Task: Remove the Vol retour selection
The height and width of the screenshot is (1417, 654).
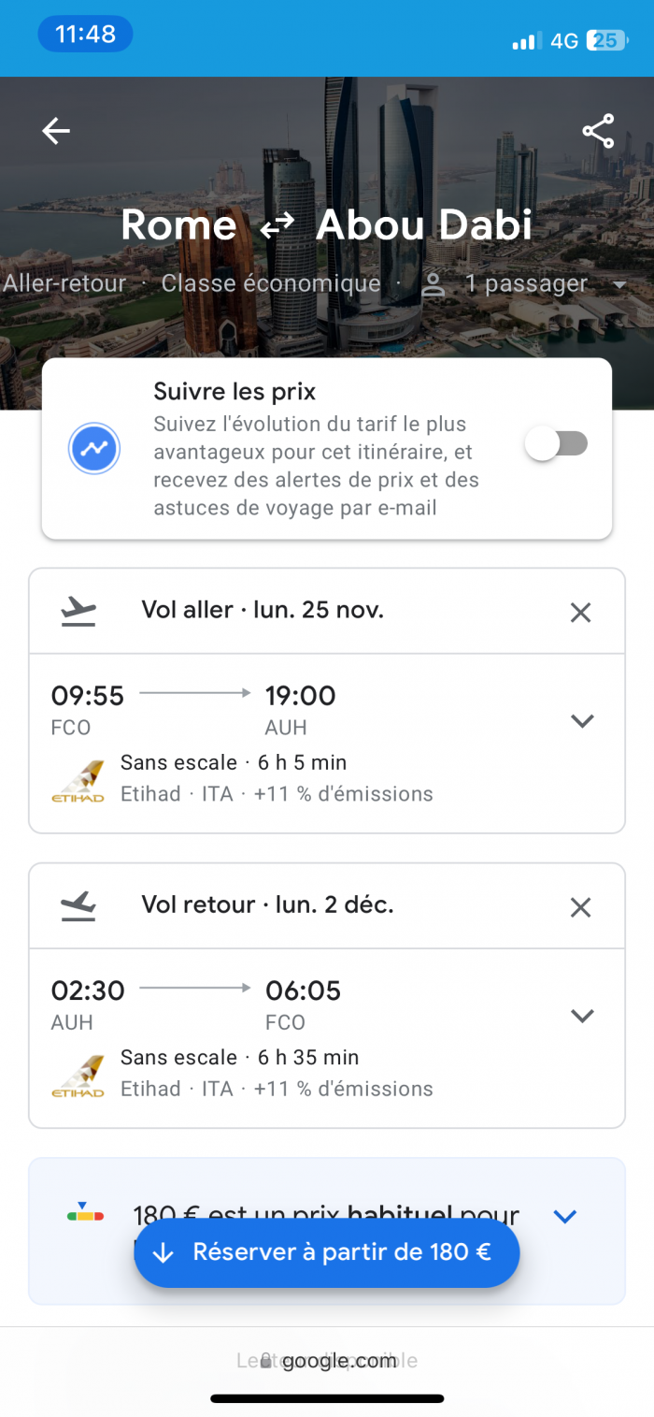Action: click(x=581, y=907)
